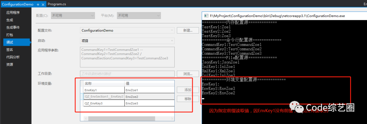Viewport: 367px width, 124px height.
Task: Click the 新建... button
Action: pyautogui.click(x=188, y=30)
